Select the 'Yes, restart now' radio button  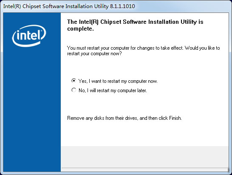[x=74, y=81]
